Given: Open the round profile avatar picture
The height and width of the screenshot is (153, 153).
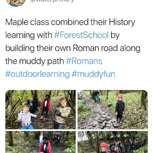Looking at the screenshot, I should tap(17, 3).
